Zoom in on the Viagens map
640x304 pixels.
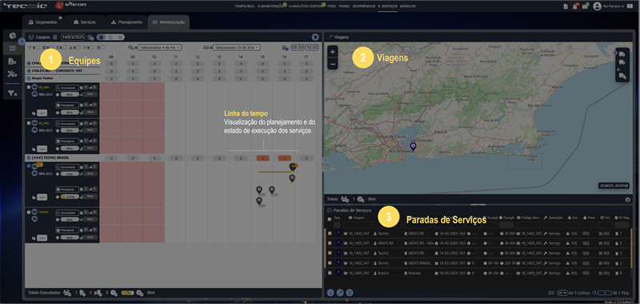coord(333,52)
